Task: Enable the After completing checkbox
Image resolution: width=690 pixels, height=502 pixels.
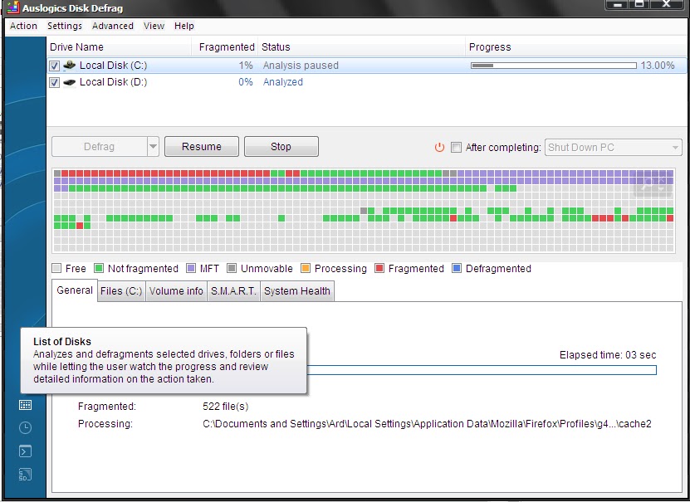Action: (x=457, y=147)
